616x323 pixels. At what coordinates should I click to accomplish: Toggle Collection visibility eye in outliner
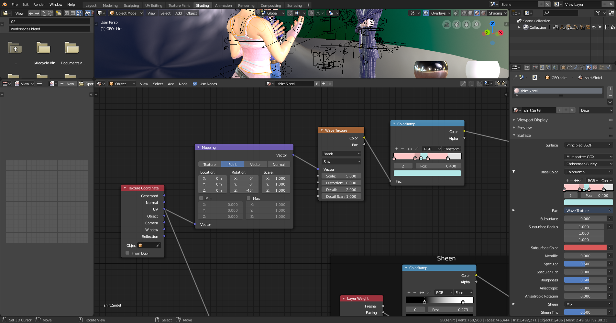[594, 27]
